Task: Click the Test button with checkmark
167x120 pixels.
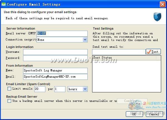Action: tap(153, 52)
